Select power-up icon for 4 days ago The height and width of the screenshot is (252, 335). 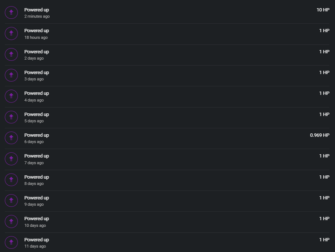11,96
